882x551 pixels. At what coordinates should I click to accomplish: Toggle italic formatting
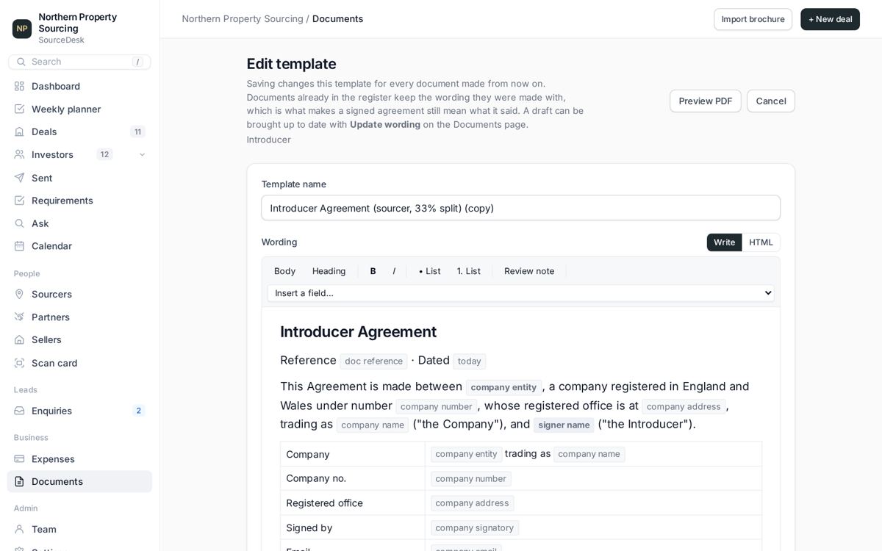[x=394, y=271]
